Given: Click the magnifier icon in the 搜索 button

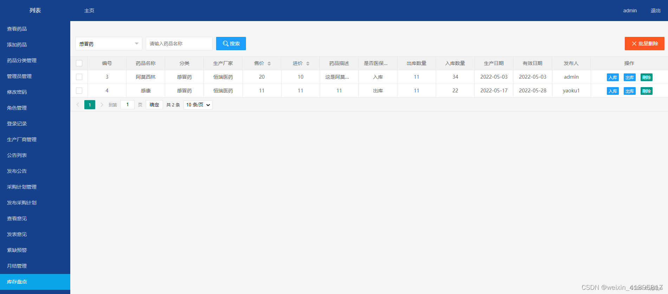Looking at the screenshot, I should tap(226, 44).
